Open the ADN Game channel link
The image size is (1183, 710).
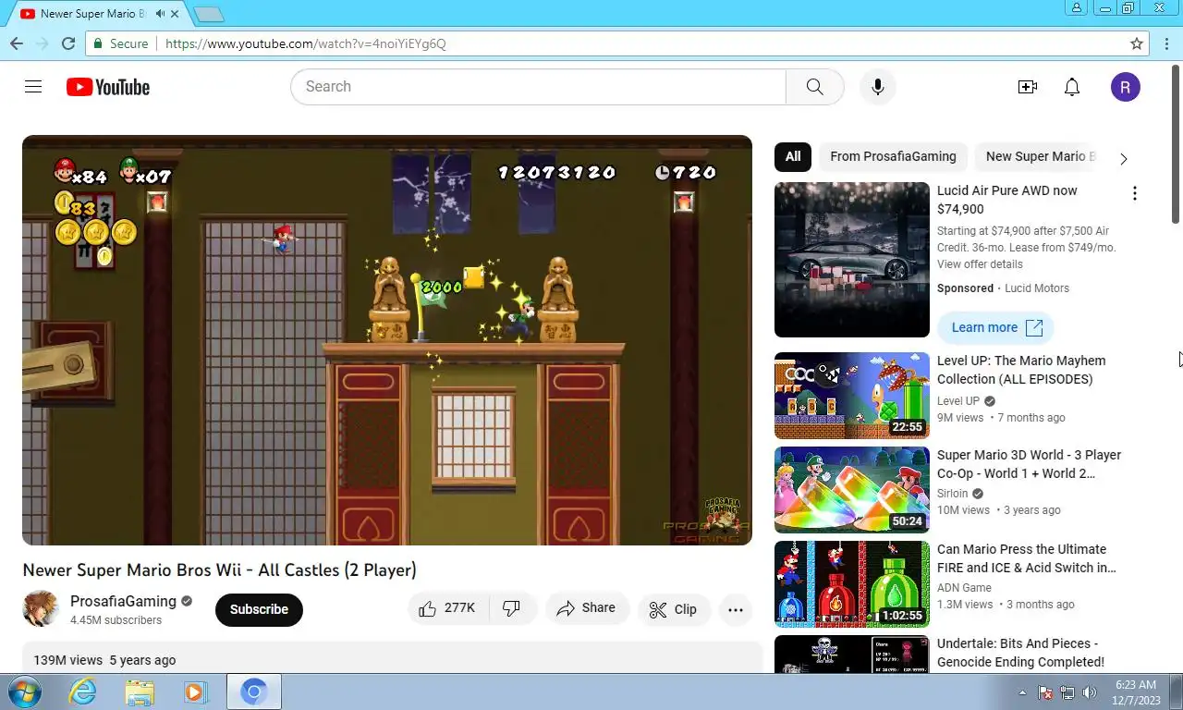(x=964, y=588)
